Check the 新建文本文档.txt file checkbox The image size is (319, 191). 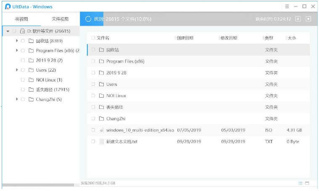coord(93,142)
